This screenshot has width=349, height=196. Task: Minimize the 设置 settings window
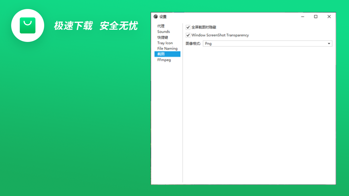click(302, 17)
